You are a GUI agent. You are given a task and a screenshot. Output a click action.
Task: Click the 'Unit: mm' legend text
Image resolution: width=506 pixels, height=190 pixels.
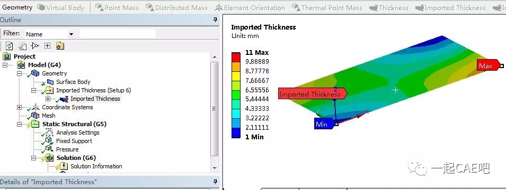(245, 36)
